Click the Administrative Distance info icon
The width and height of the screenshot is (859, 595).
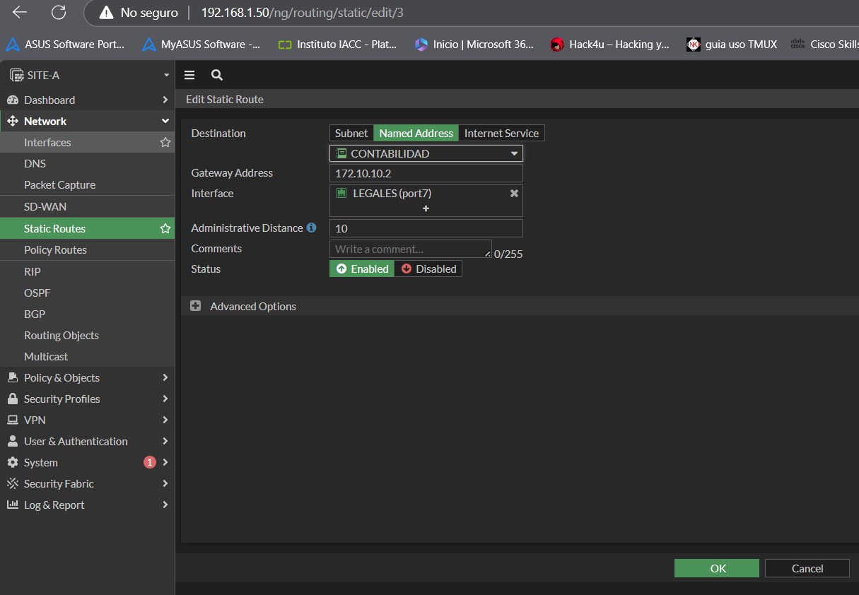311,228
